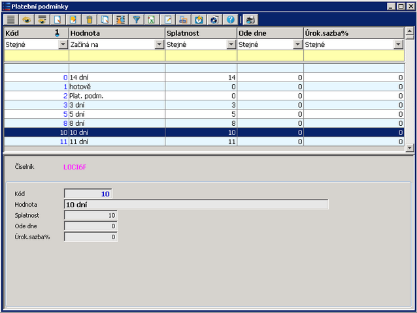Click the new record document icon
417x313 pixels.
tap(58, 20)
